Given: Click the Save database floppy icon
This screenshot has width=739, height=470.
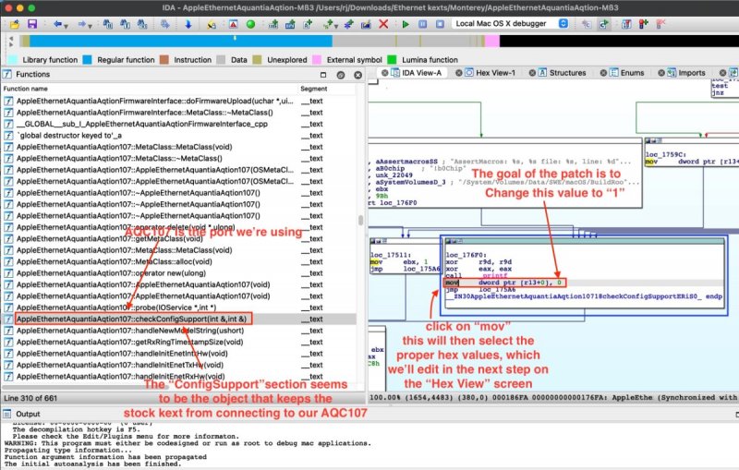Looking at the screenshot, I should (x=31, y=23).
